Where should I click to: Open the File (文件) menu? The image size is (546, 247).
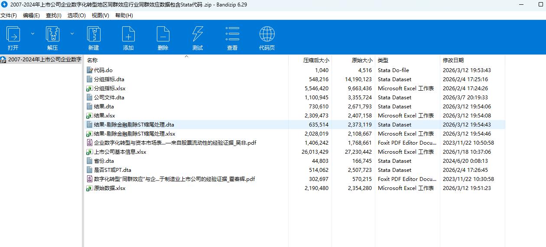tap(9, 15)
